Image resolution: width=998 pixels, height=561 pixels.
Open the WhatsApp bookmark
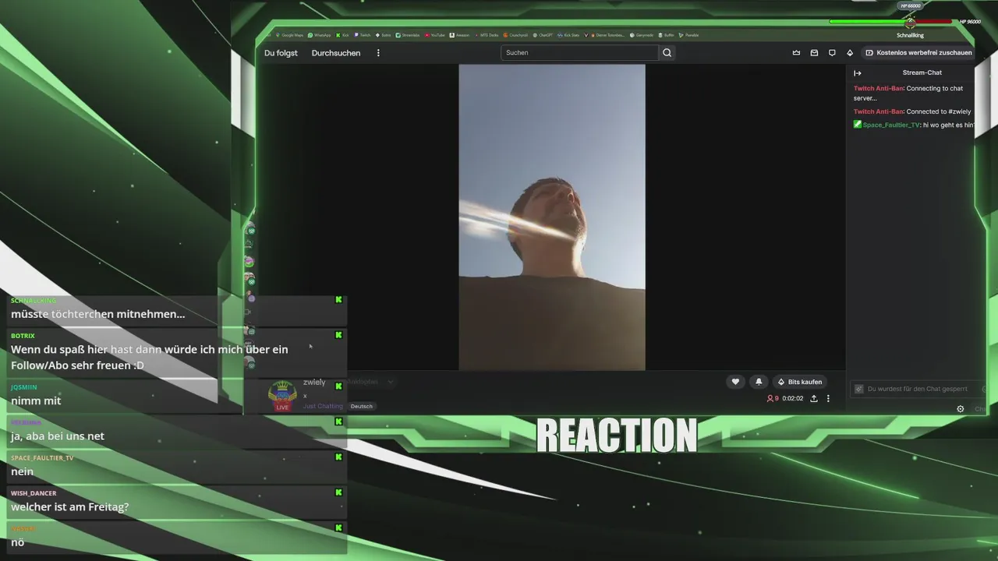320,35
